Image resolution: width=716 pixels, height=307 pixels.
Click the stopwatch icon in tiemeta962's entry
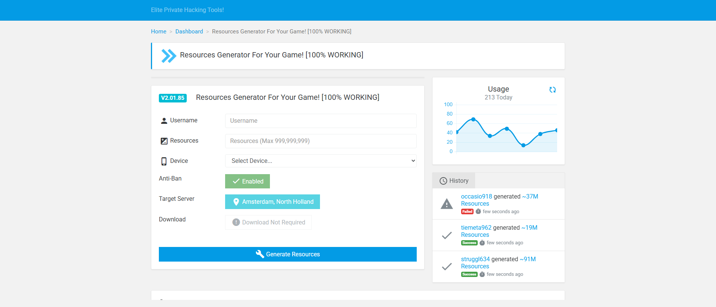[482, 243]
